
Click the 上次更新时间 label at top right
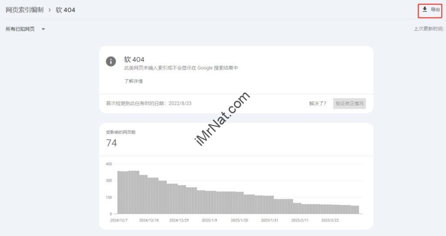pyautogui.click(x=429, y=29)
